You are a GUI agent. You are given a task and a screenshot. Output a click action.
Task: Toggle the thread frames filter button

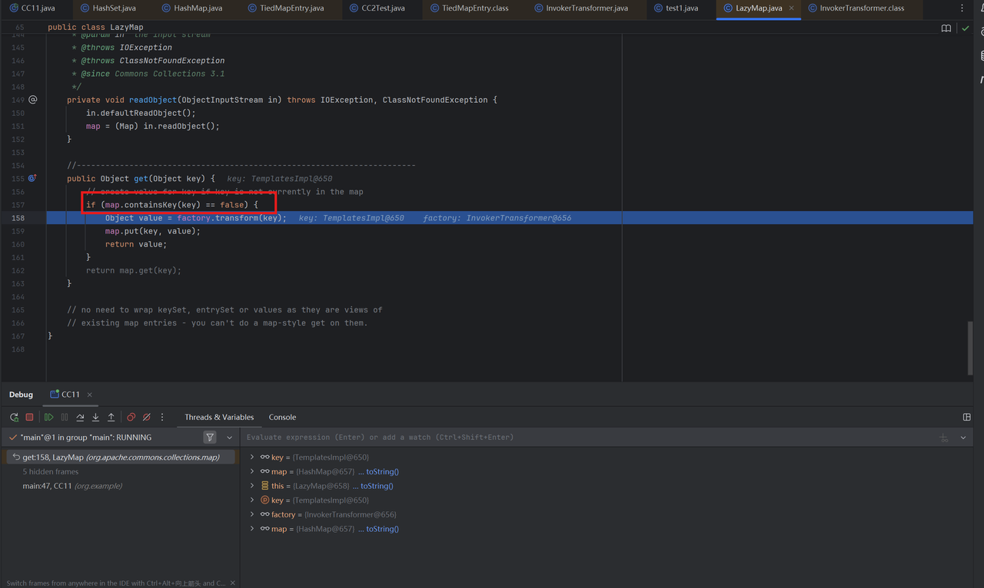click(210, 438)
